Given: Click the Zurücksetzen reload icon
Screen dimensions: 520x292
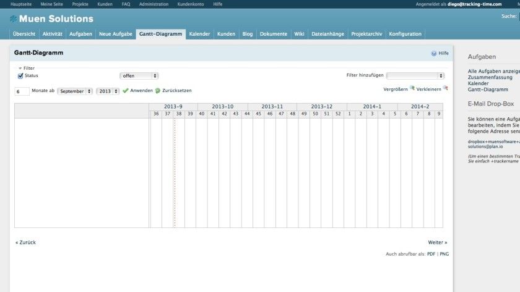Looking at the screenshot, I should pyautogui.click(x=158, y=91).
